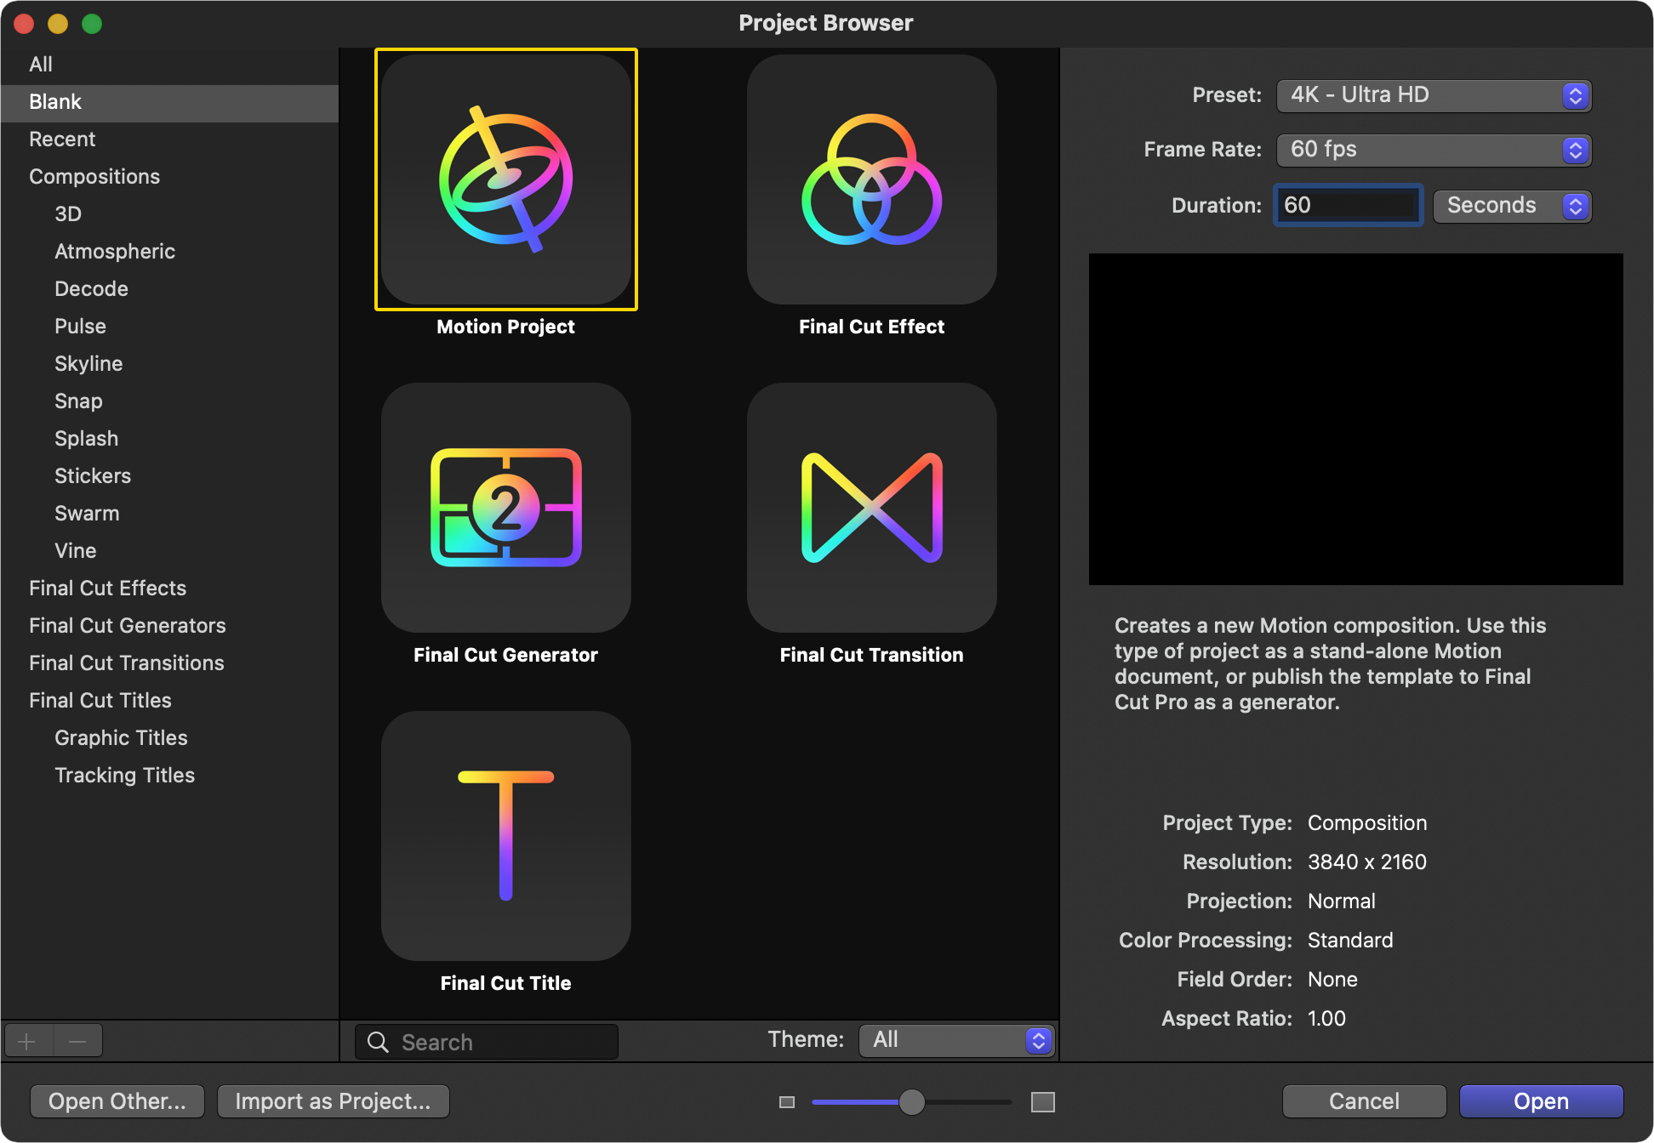Select the Vine subcategory
This screenshot has height=1143, width=1654.
click(169, 551)
